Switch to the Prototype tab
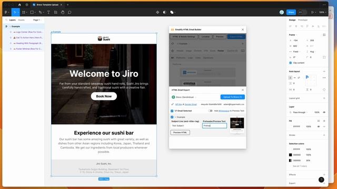Viewport: 337px width, 189px height. [x=303, y=20]
